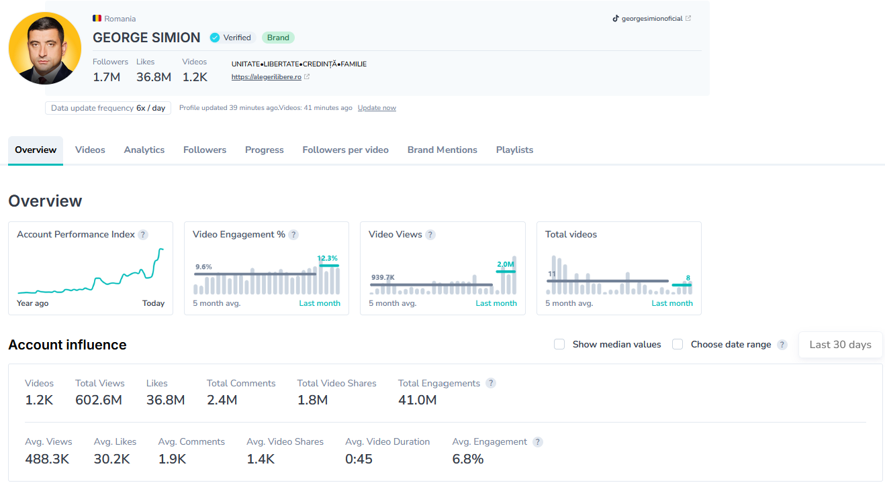Click the Update now link
The height and width of the screenshot is (491, 885).
377,108
